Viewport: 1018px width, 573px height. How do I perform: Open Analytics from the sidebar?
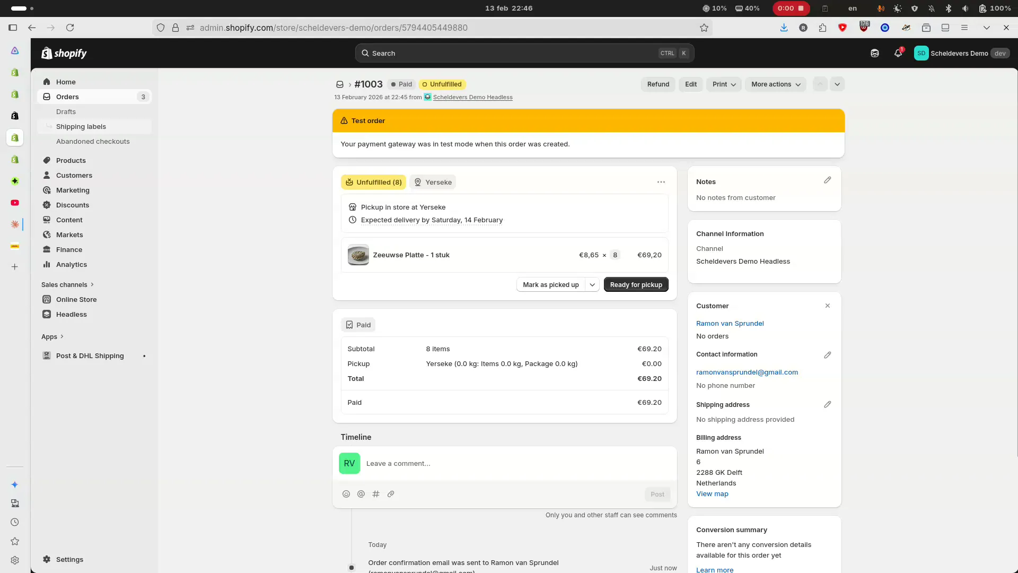72,264
